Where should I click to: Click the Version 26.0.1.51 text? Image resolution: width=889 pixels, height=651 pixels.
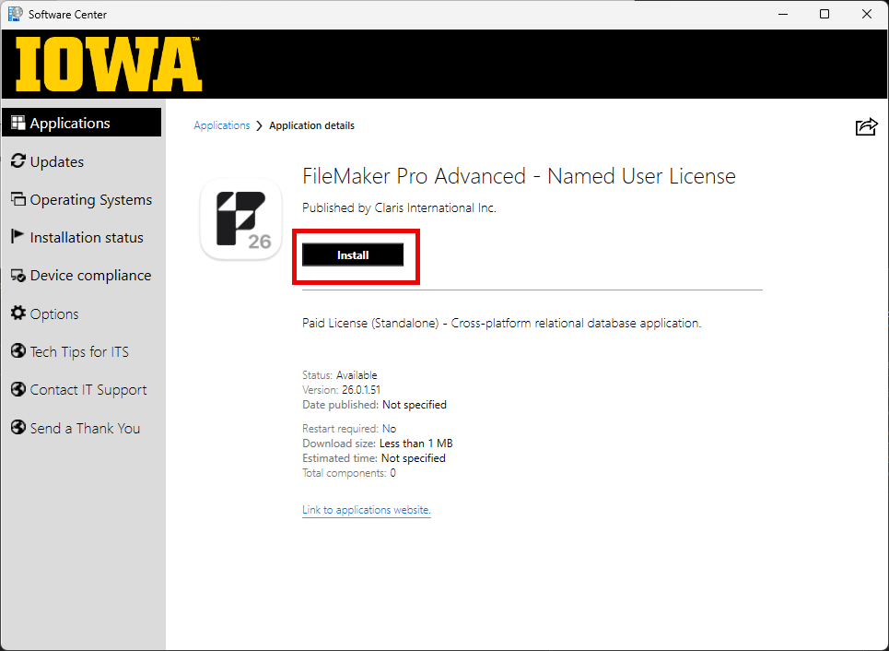point(341,390)
